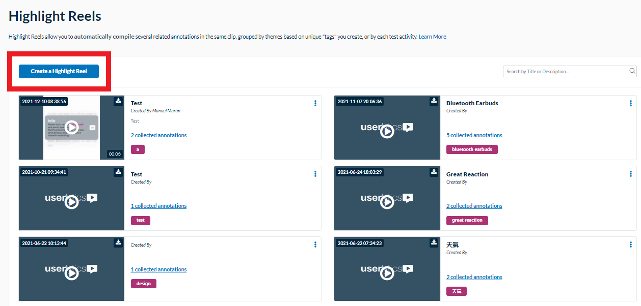Play the 天氣 highlight reel
The image size is (641, 306).
(x=387, y=272)
